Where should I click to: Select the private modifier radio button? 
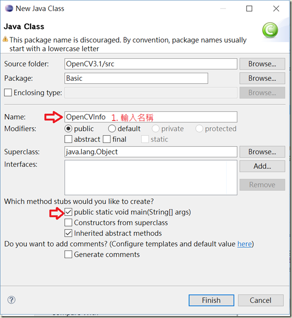pyautogui.click(x=156, y=129)
